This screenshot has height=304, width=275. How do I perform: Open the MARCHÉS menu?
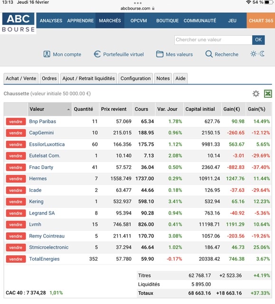click(x=110, y=20)
